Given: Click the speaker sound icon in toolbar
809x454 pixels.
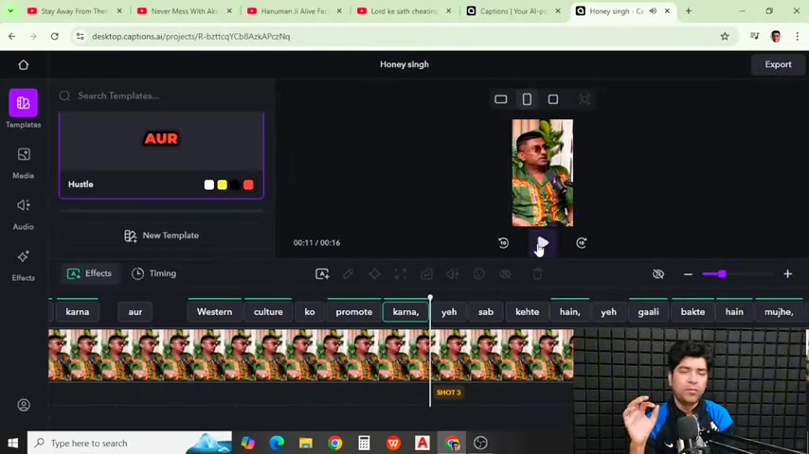Looking at the screenshot, I should click(453, 274).
